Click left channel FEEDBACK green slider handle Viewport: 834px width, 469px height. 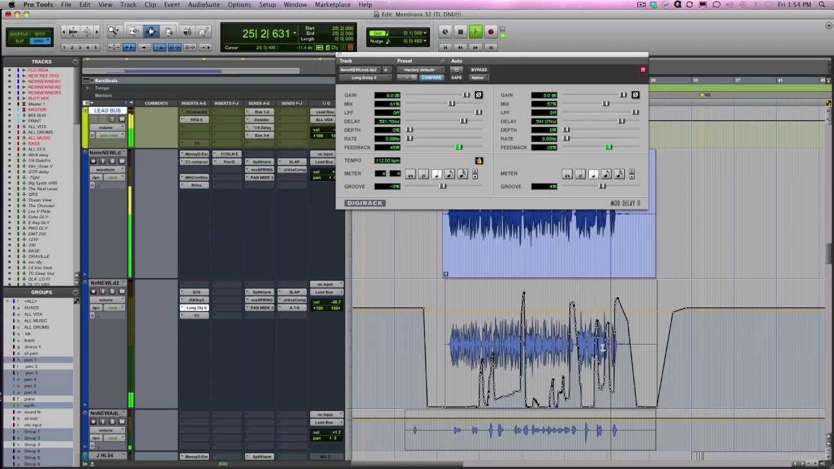tap(459, 147)
